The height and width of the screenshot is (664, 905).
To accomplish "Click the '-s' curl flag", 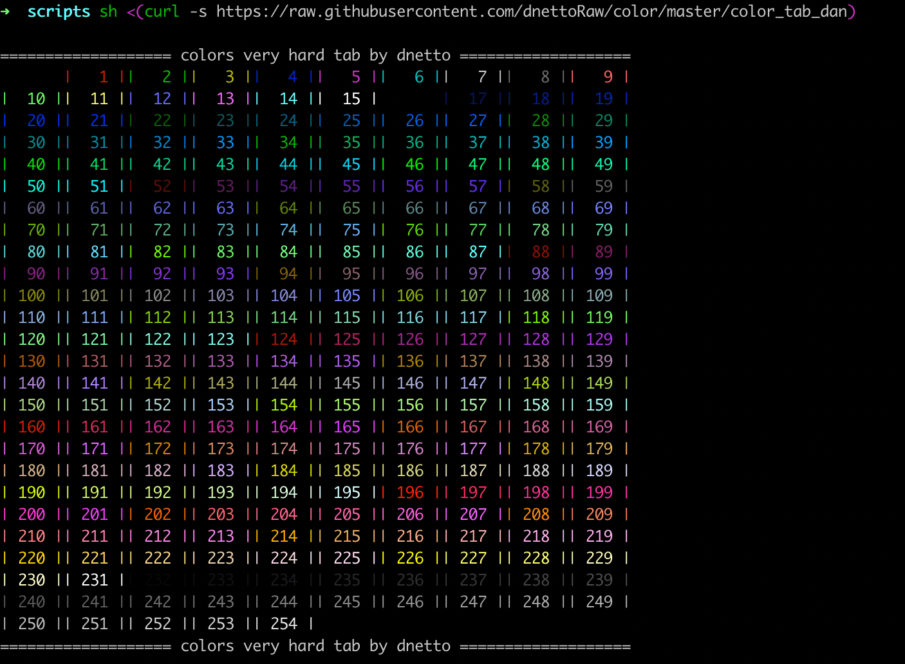I will [198, 12].
